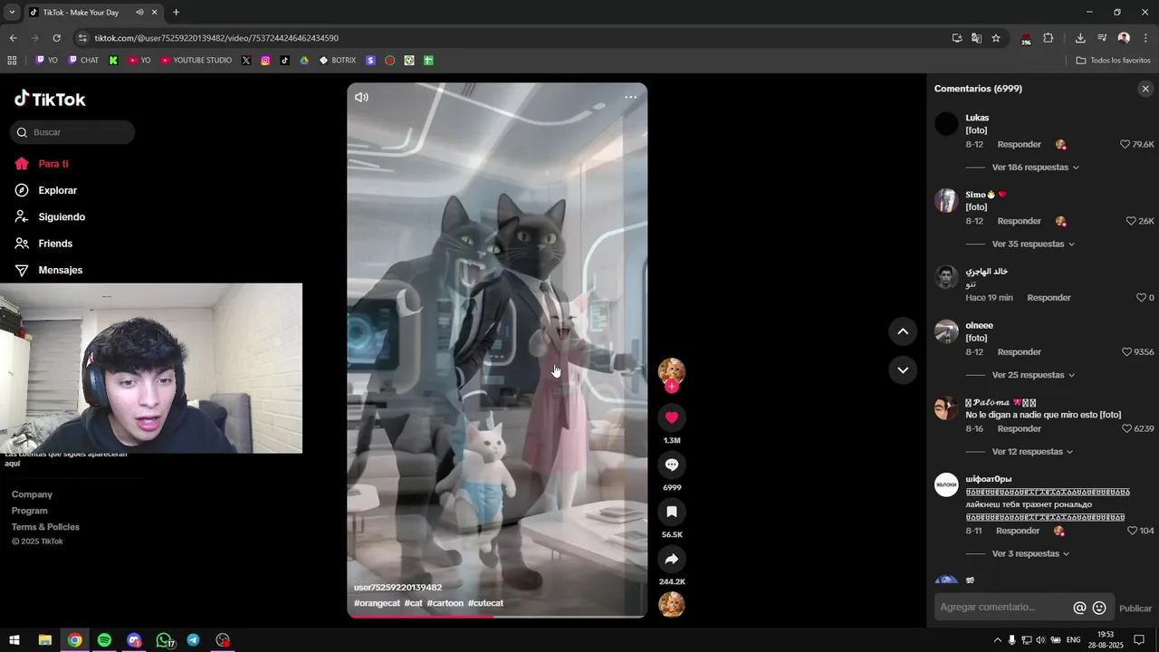
Task: Open the three-dot video options menu
Action: coord(630,97)
